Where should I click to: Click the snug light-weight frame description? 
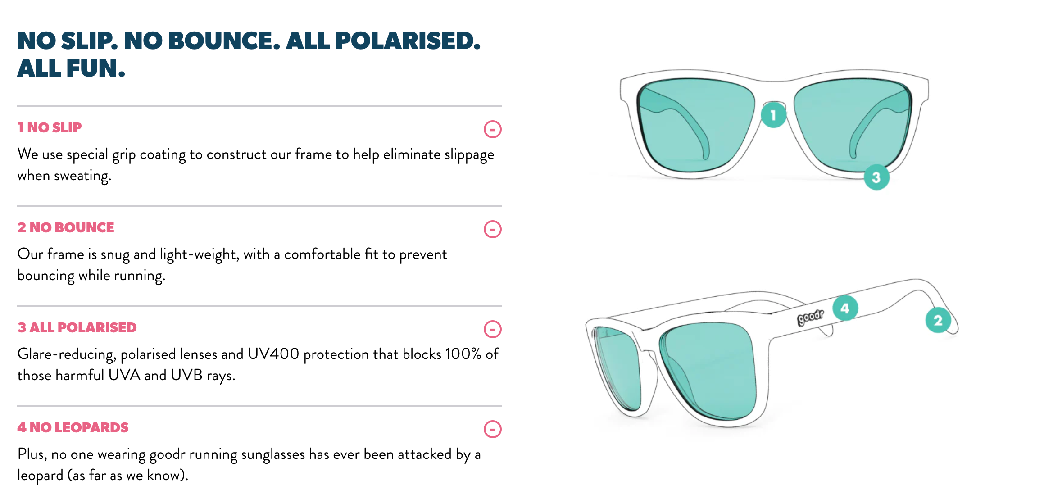coord(232,265)
